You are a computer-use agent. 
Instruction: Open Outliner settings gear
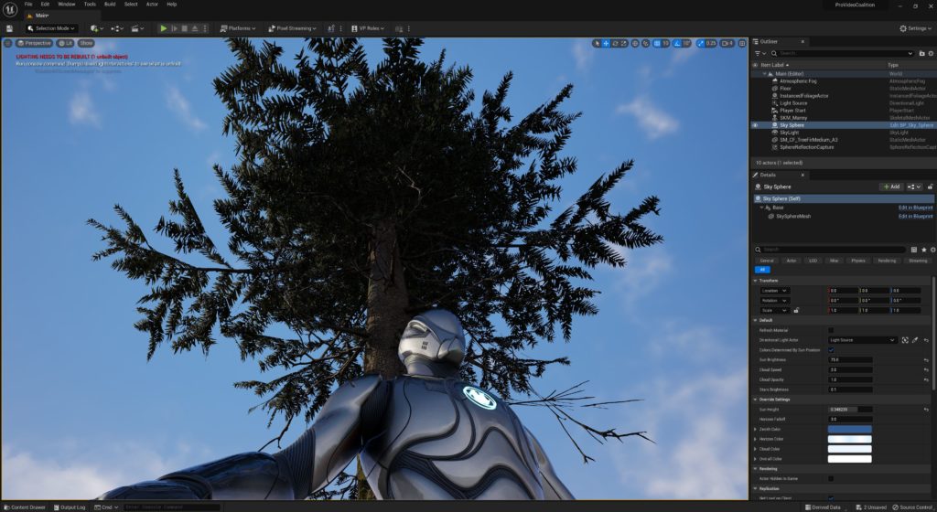(931, 53)
